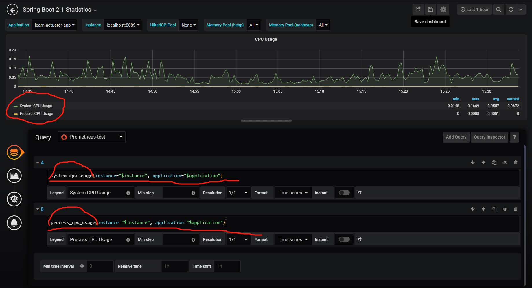Click Min time interval info icon

(x=82, y=266)
